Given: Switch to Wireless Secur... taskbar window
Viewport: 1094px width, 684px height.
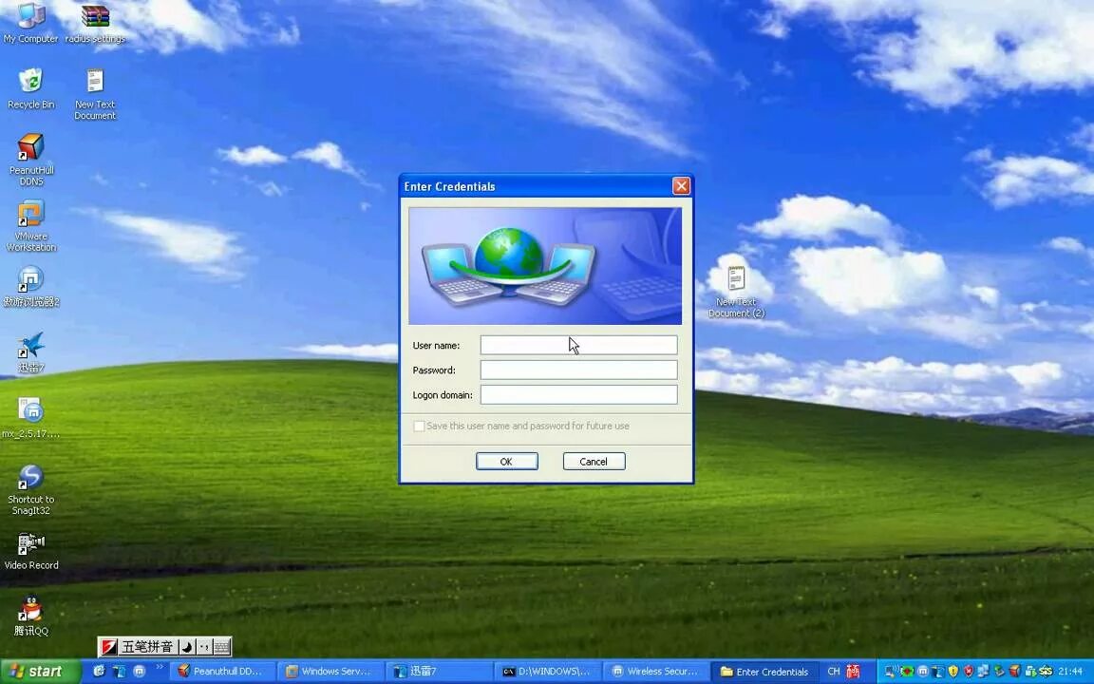Looking at the screenshot, I should [656, 672].
